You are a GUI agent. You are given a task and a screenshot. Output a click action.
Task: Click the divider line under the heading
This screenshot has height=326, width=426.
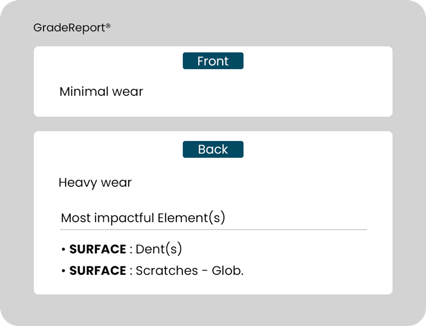tap(213, 229)
